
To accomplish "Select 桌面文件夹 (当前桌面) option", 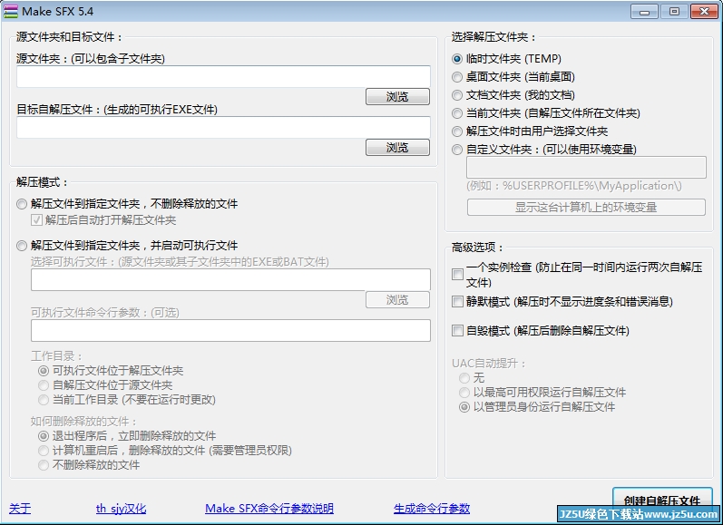I will 457,77.
